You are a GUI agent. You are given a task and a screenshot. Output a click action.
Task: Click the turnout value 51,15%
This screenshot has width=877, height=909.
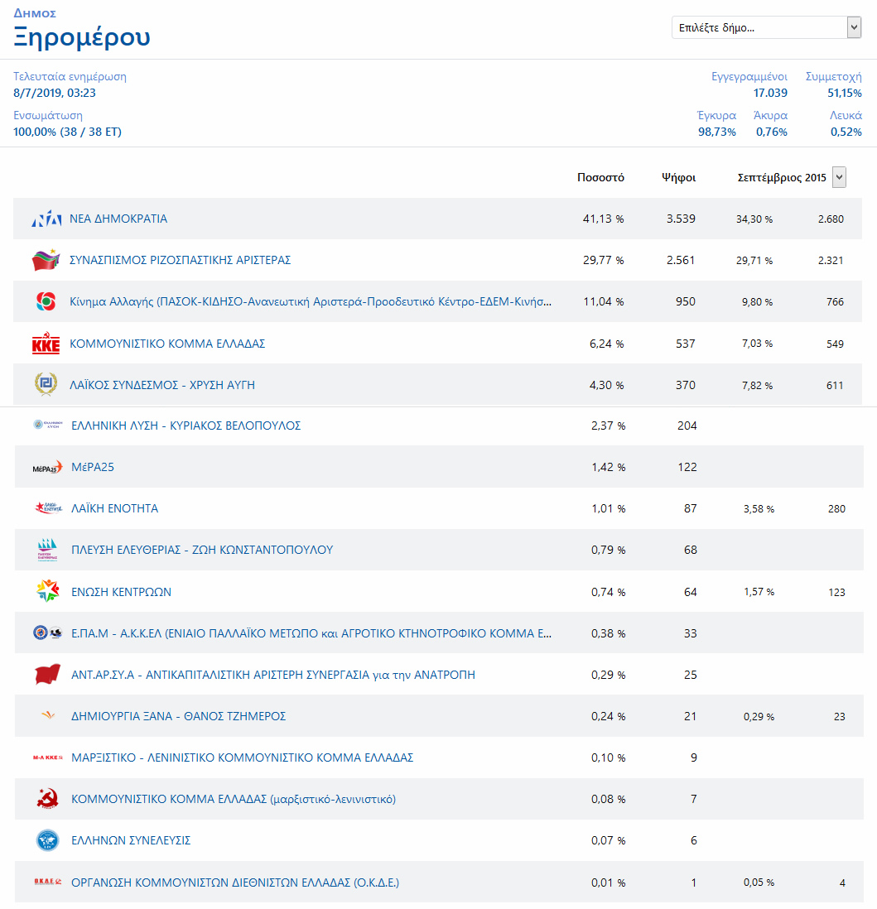pos(845,93)
